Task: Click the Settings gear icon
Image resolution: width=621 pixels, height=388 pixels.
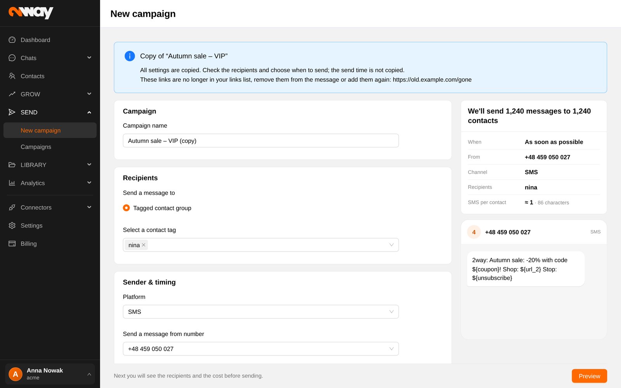Action: pos(12,225)
